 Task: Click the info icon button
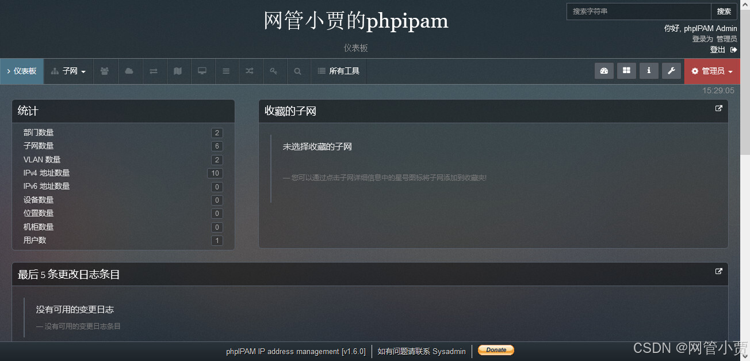click(649, 71)
